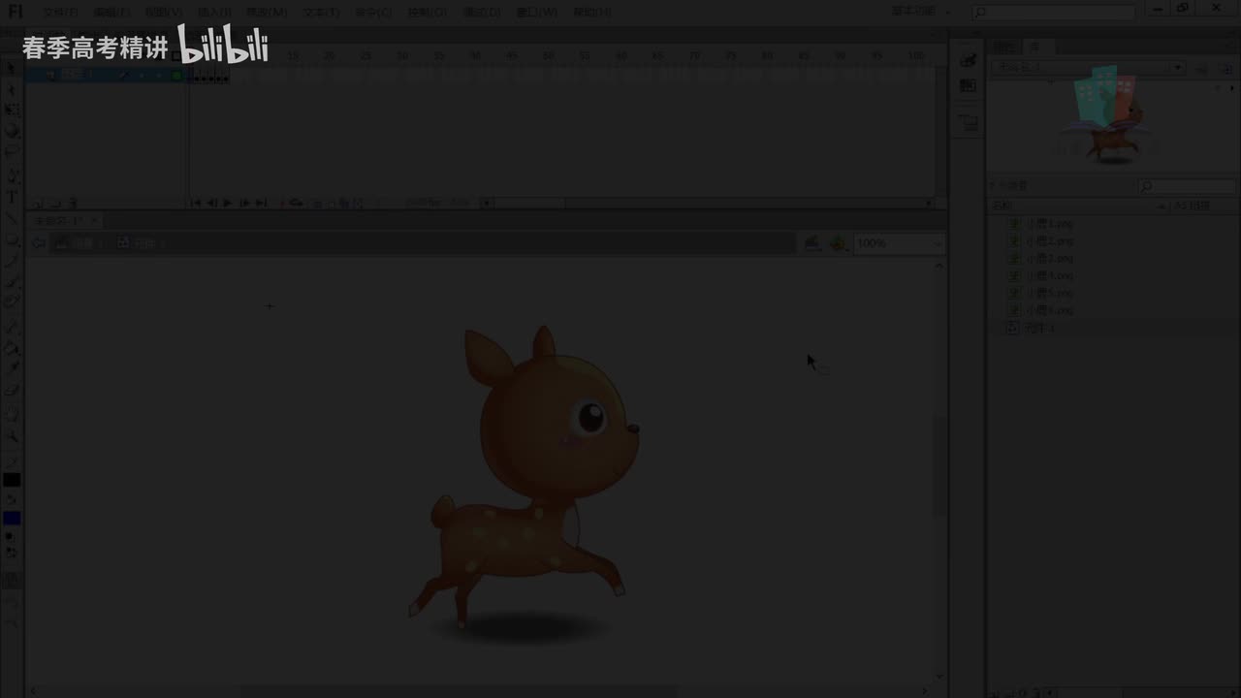Click the Delete layer trash icon
Image resolution: width=1241 pixels, height=698 pixels.
tap(74, 204)
